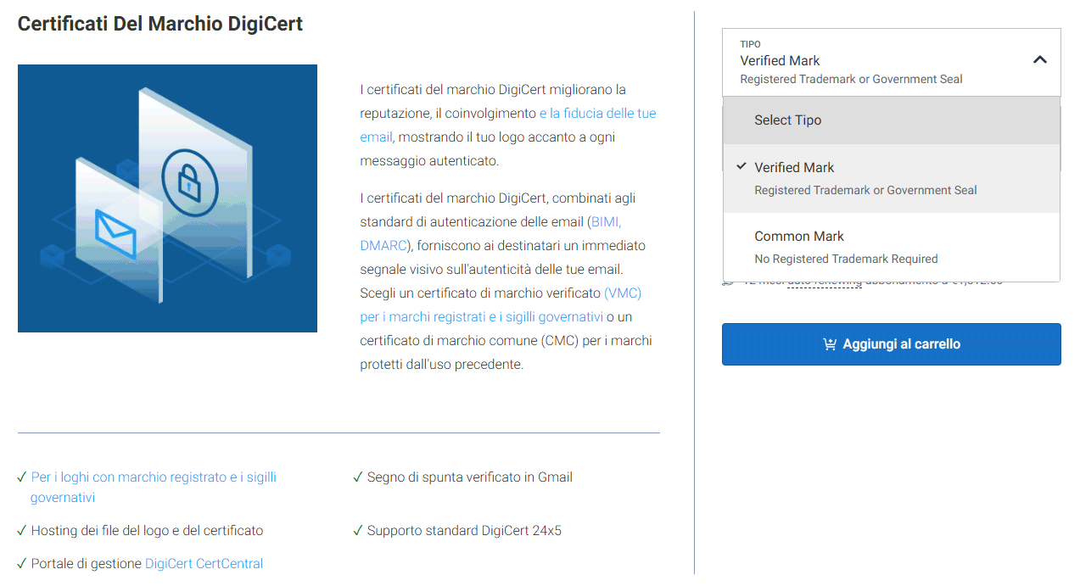1080x586 pixels.
Task: Select the Verified Mark option
Action: pyautogui.click(x=891, y=178)
